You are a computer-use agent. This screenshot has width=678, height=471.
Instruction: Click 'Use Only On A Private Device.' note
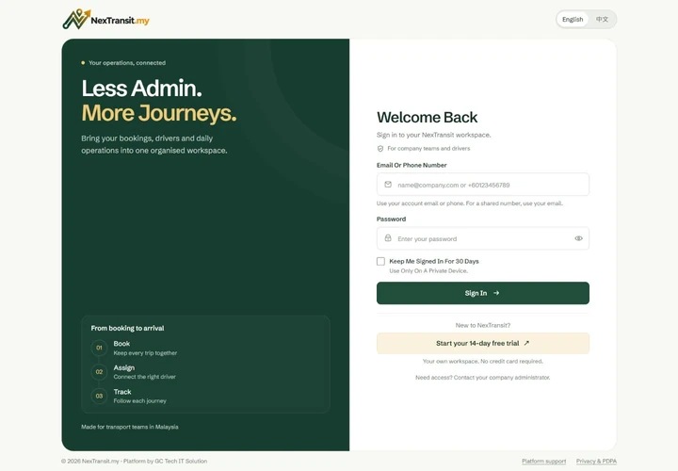[x=428, y=271]
